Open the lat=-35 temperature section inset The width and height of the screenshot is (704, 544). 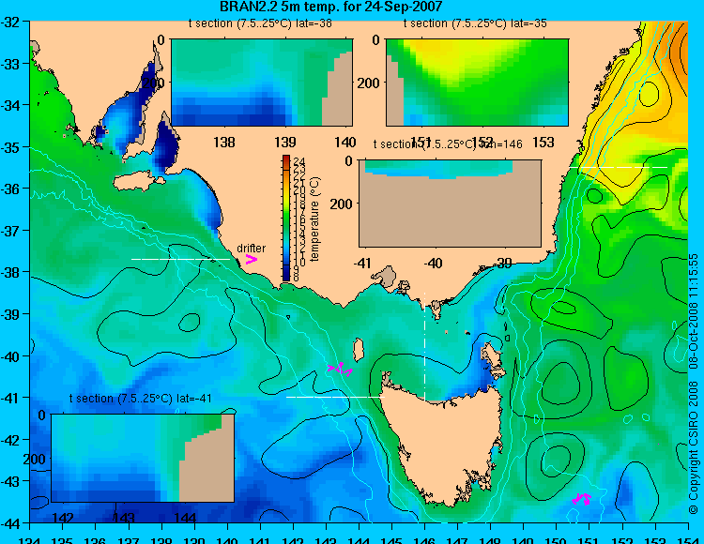click(x=477, y=83)
